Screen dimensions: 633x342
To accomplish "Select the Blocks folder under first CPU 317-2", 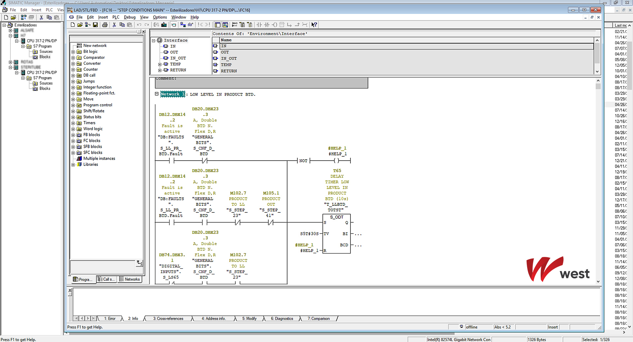I will click(x=45, y=57).
